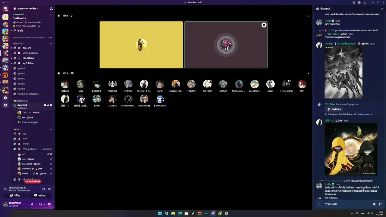Open stage settings gear on speaker tile
The image size is (386, 217).
coord(264,25)
